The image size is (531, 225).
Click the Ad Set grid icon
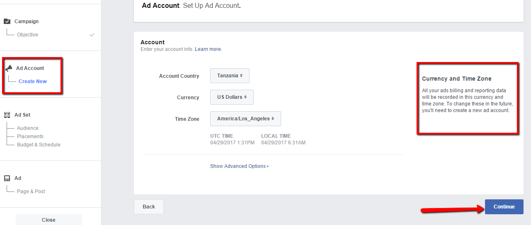click(x=7, y=115)
